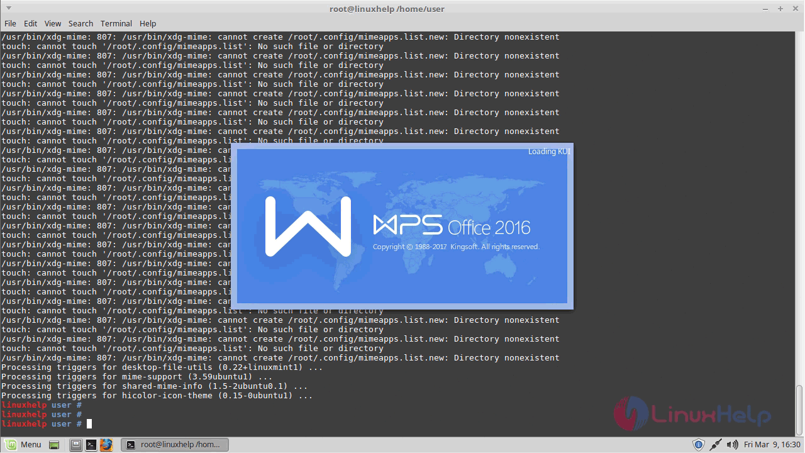
Task: Click the 'Processing triggers for shared-mime-info' line
Action: (x=155, y=386)
